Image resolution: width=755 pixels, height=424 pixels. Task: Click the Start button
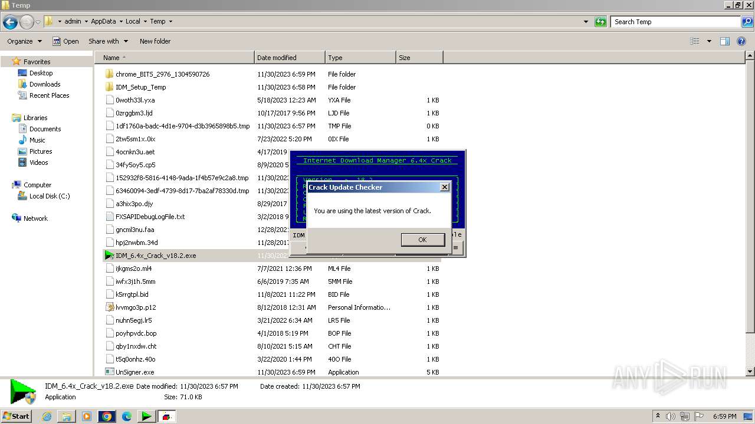(16, 416)
